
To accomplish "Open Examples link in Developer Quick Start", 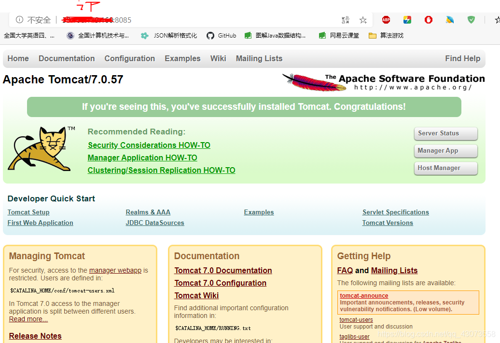I will point(259,212).
